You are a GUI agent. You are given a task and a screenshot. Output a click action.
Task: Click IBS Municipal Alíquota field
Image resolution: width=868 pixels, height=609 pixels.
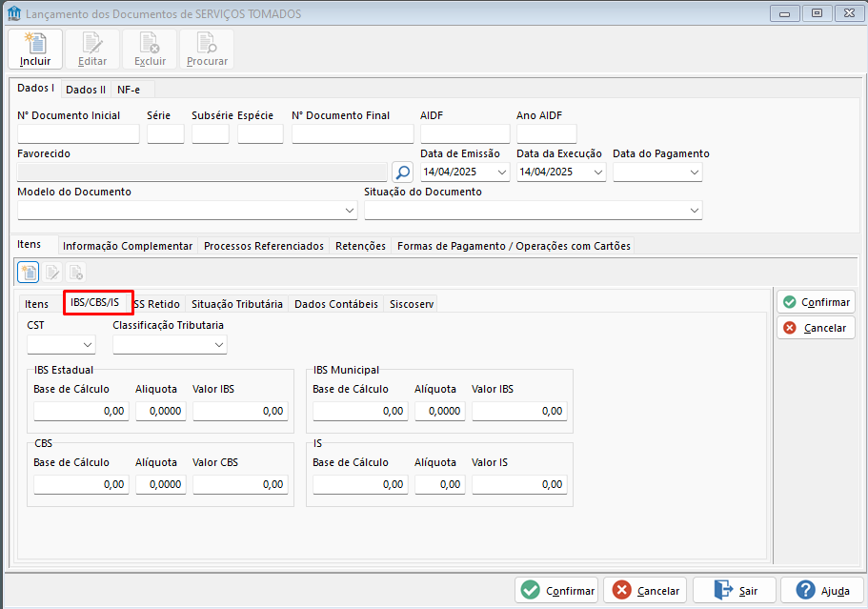[x=440, y=412]
